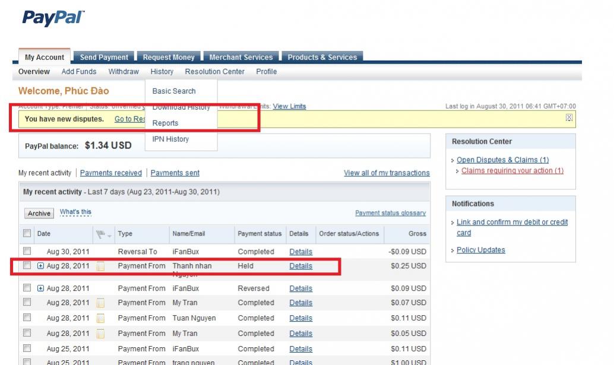Select Overview in the sub-navigation
The height and width of the screenshot is (365, 614).
click(34, 72)
